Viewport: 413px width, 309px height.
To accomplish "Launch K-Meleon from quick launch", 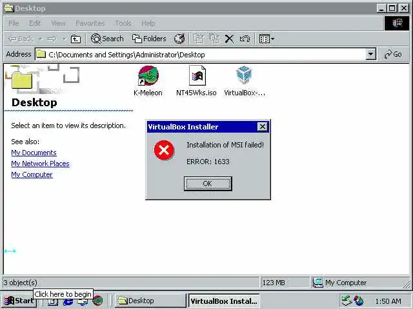I will tap(97, 301).
